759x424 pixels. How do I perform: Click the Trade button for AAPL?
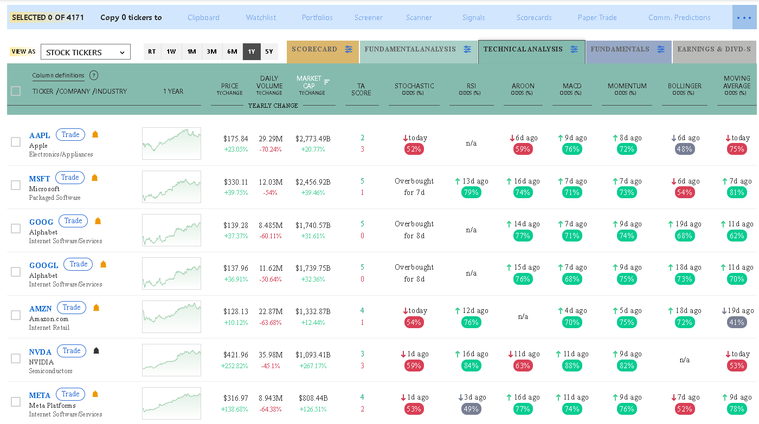point(70,135)
